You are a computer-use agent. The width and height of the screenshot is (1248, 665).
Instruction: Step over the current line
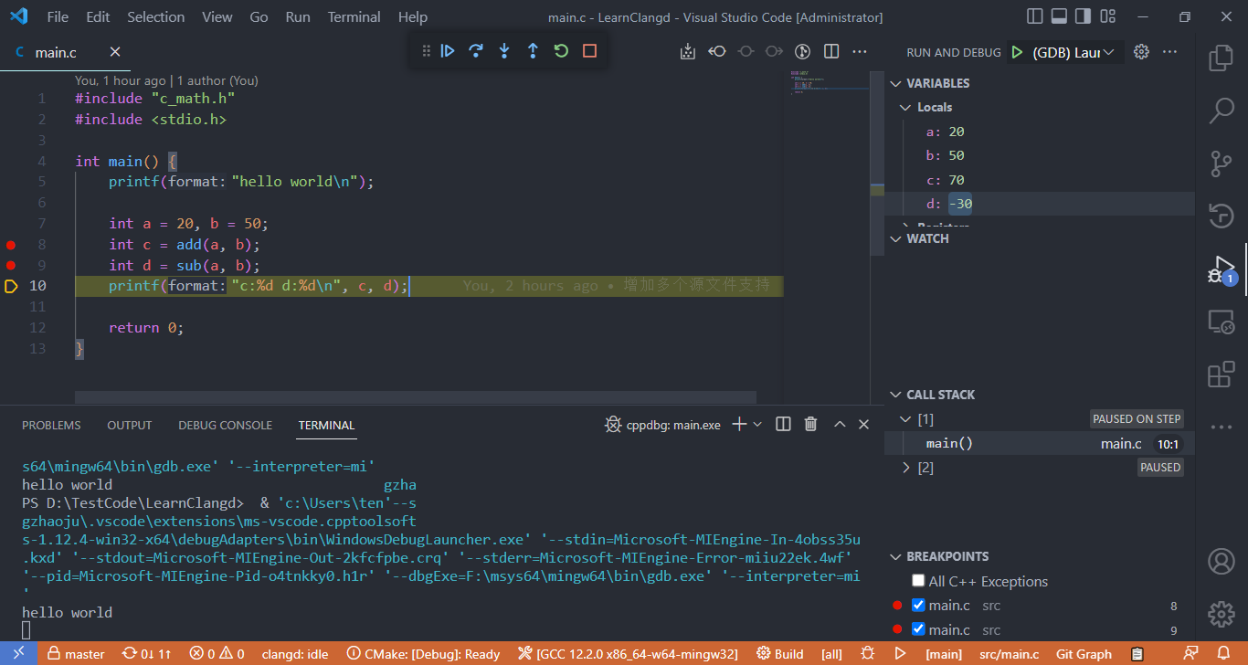point(476,51)
